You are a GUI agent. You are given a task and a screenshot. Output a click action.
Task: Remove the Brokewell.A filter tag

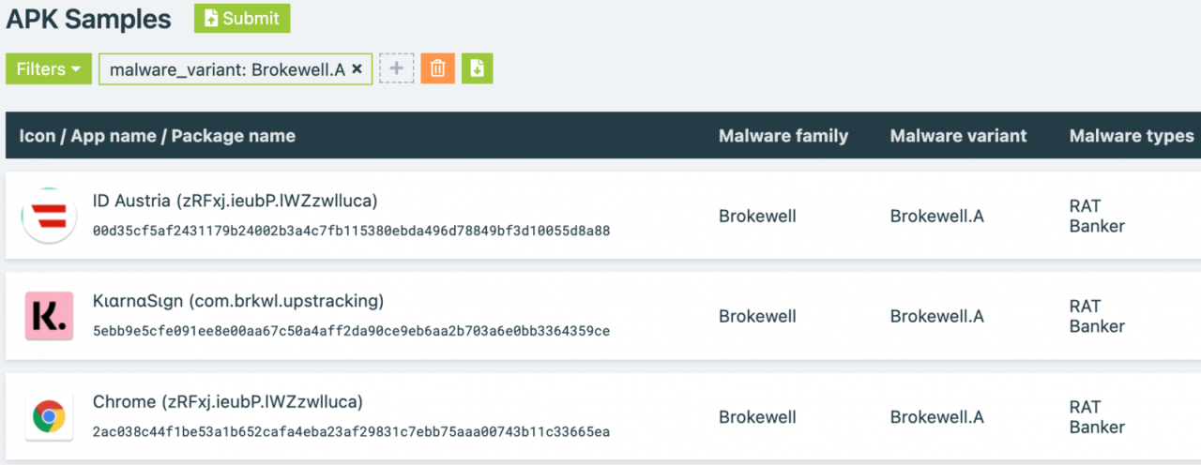pos(357,69)
